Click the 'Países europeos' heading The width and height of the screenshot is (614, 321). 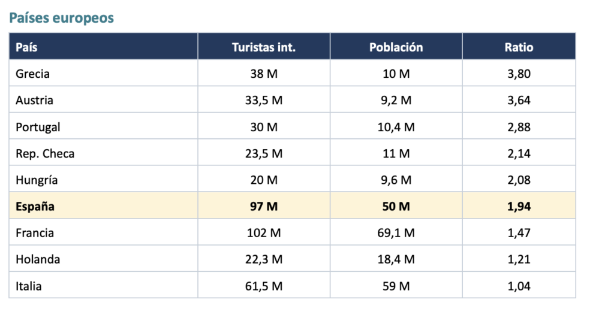[62, 18]
